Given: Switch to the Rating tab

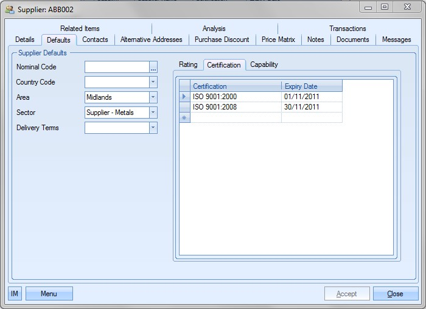Looking at the screenshot, I should pyautogui.click(x=188, y=64).
